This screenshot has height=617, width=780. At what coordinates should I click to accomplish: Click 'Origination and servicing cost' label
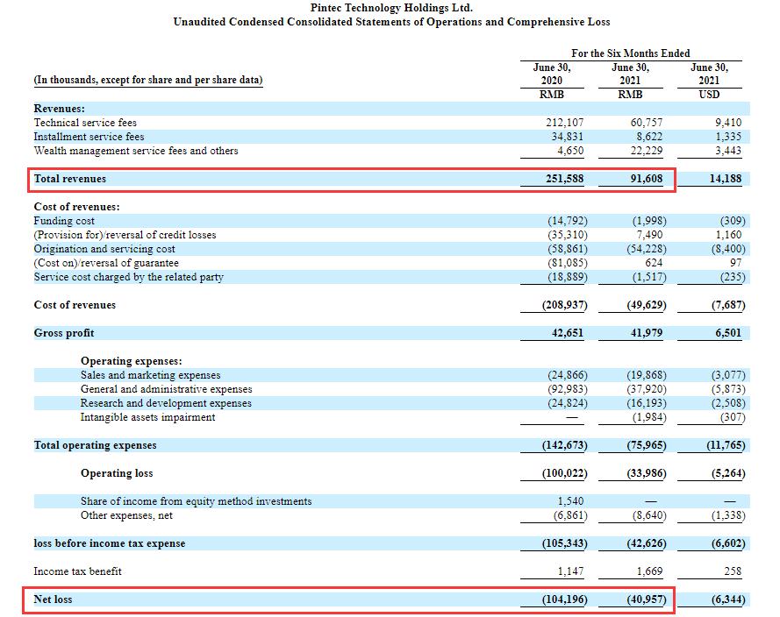pyautogui.click(x=104, y=248)
